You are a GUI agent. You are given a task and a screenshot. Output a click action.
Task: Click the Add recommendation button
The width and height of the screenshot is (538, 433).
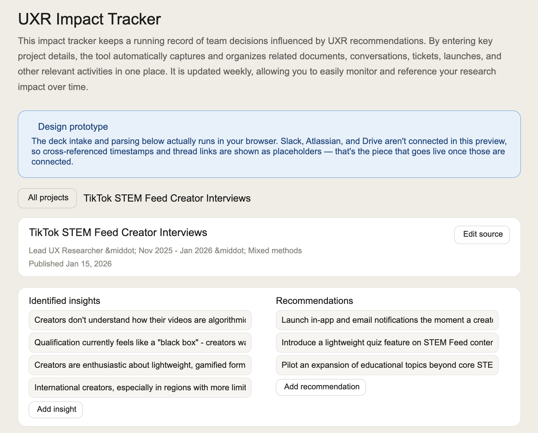tap(321, 387)
